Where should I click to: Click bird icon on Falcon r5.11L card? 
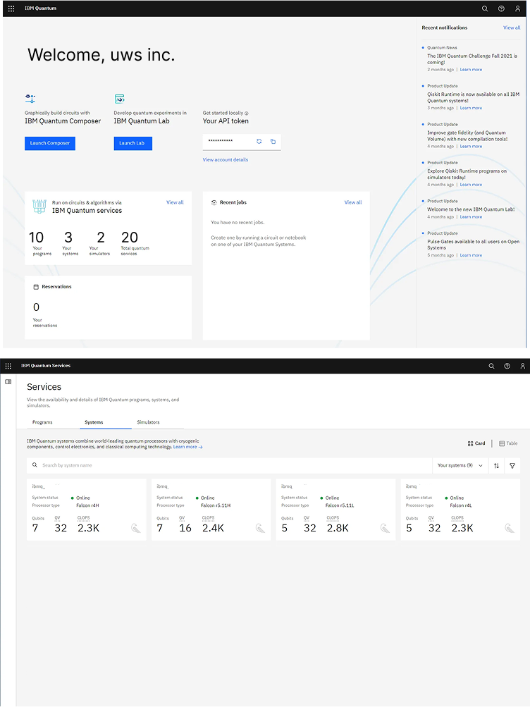(x=385, y=528)
